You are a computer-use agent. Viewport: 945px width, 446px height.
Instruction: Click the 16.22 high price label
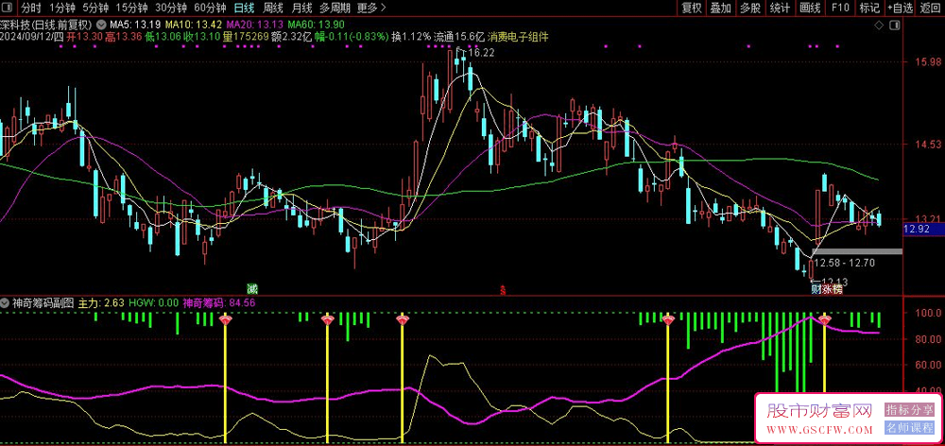click(481, 53)
